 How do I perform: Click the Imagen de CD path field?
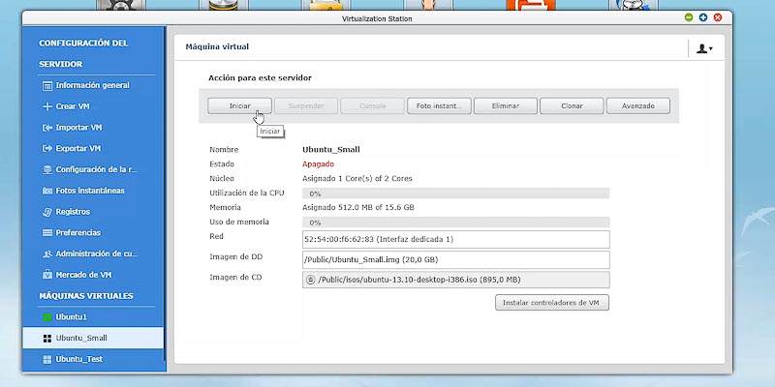tap(455, 280)
